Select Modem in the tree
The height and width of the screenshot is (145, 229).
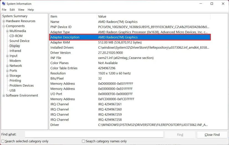point(15,61)
